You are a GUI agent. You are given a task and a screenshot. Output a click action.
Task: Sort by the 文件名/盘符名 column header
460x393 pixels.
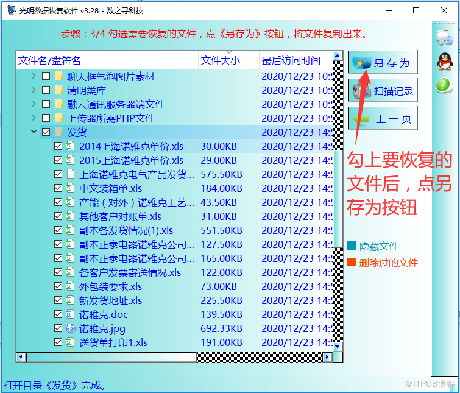pos(107,60)
